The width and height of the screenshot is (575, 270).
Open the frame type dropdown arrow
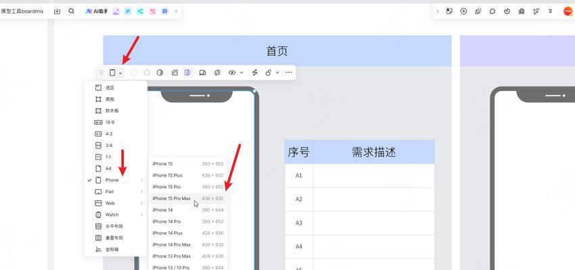(x=120, y=73)
